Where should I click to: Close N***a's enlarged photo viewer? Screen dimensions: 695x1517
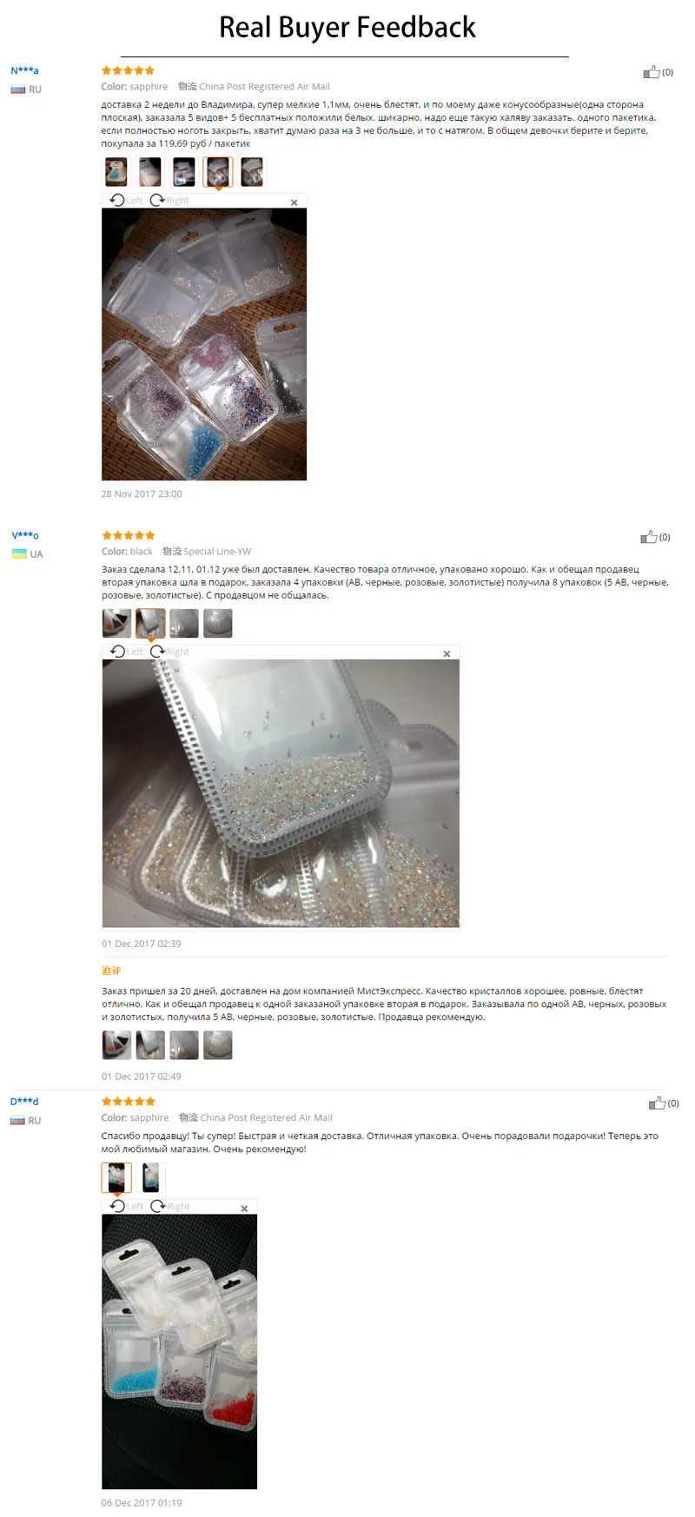pos(294,202)
